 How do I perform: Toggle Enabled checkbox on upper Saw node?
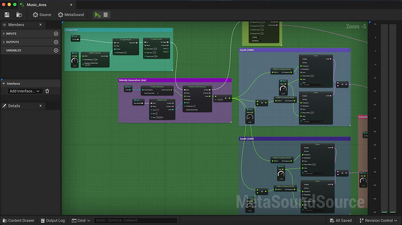click(310, 147)
